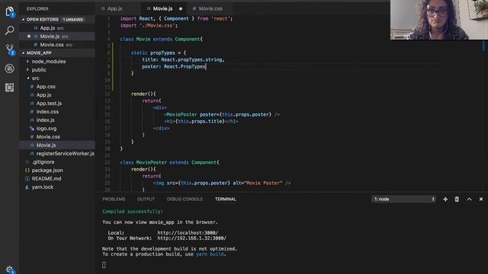Select terminal dropdown '1: node'

click(403, 199)
